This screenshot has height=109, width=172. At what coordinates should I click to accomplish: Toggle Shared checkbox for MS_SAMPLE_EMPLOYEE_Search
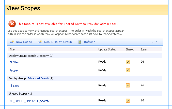pos(128,101)
